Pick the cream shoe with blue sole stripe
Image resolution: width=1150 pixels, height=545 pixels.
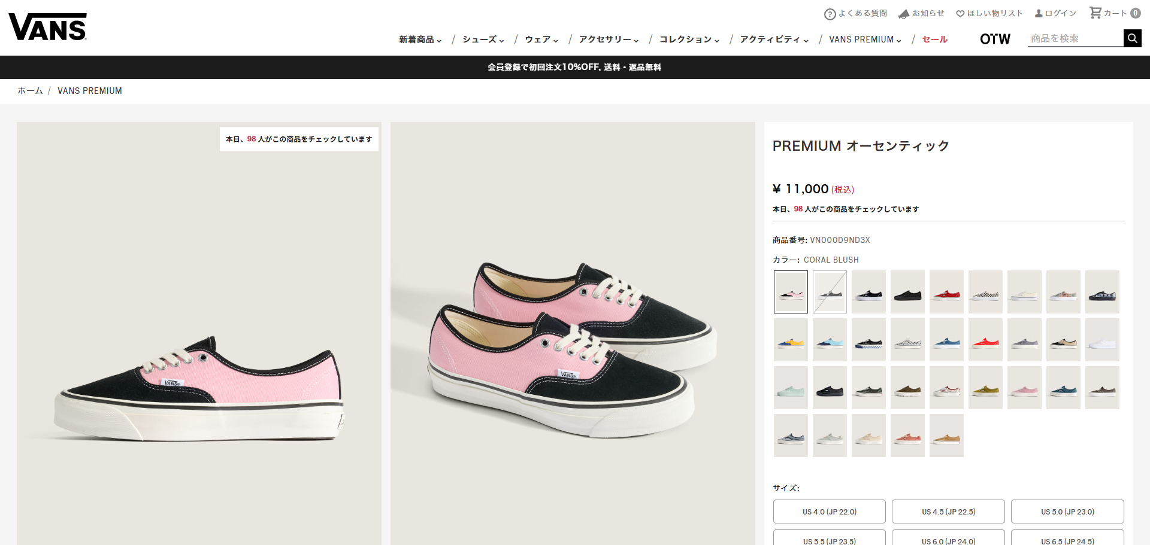tap(1024, 292)
